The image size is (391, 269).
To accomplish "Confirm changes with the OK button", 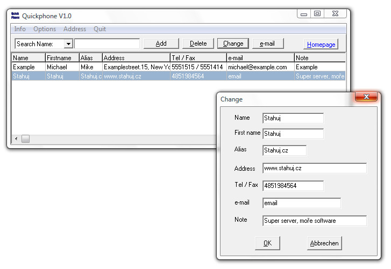I will point(267,243).
